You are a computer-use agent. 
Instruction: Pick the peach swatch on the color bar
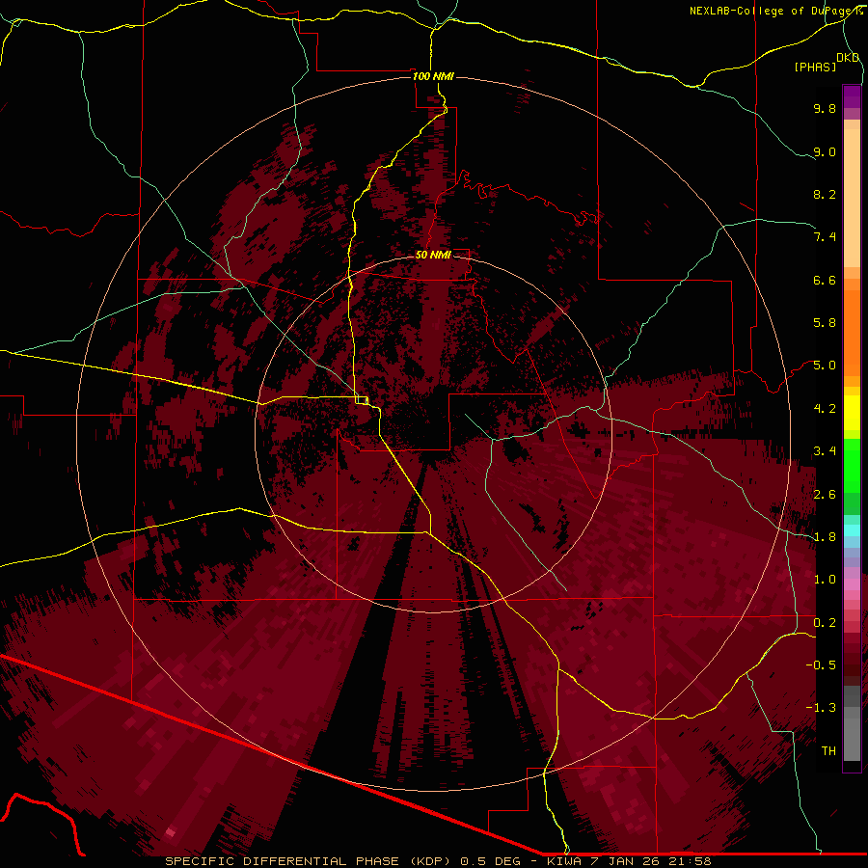(x=852, y=200)
